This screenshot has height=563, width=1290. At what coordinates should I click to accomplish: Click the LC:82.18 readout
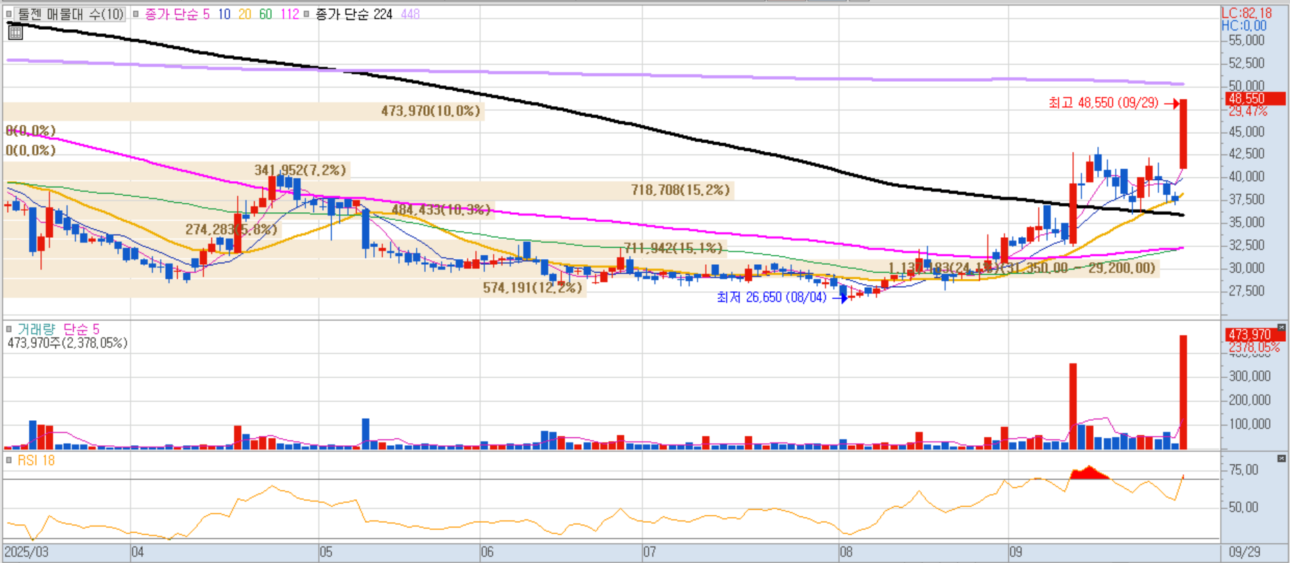(1247, 13)
